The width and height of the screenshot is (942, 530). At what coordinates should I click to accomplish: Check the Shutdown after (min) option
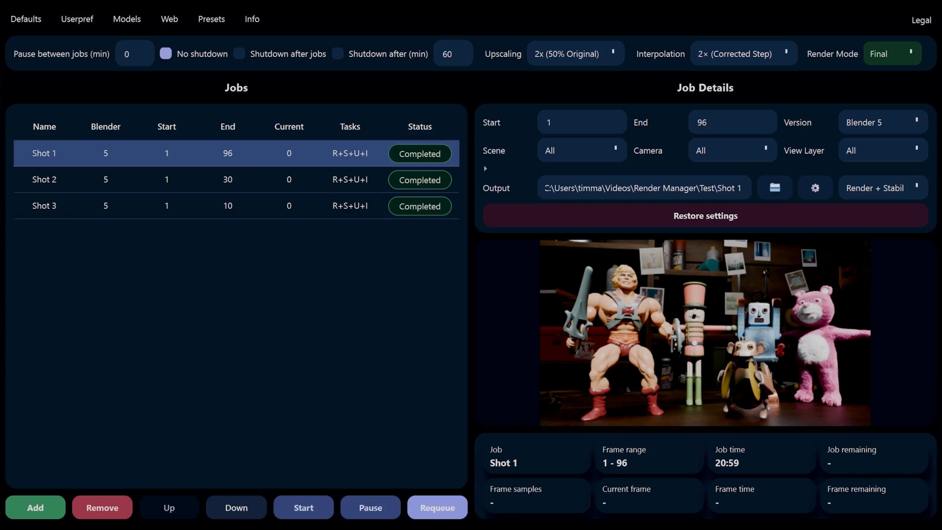coord(338,53)
